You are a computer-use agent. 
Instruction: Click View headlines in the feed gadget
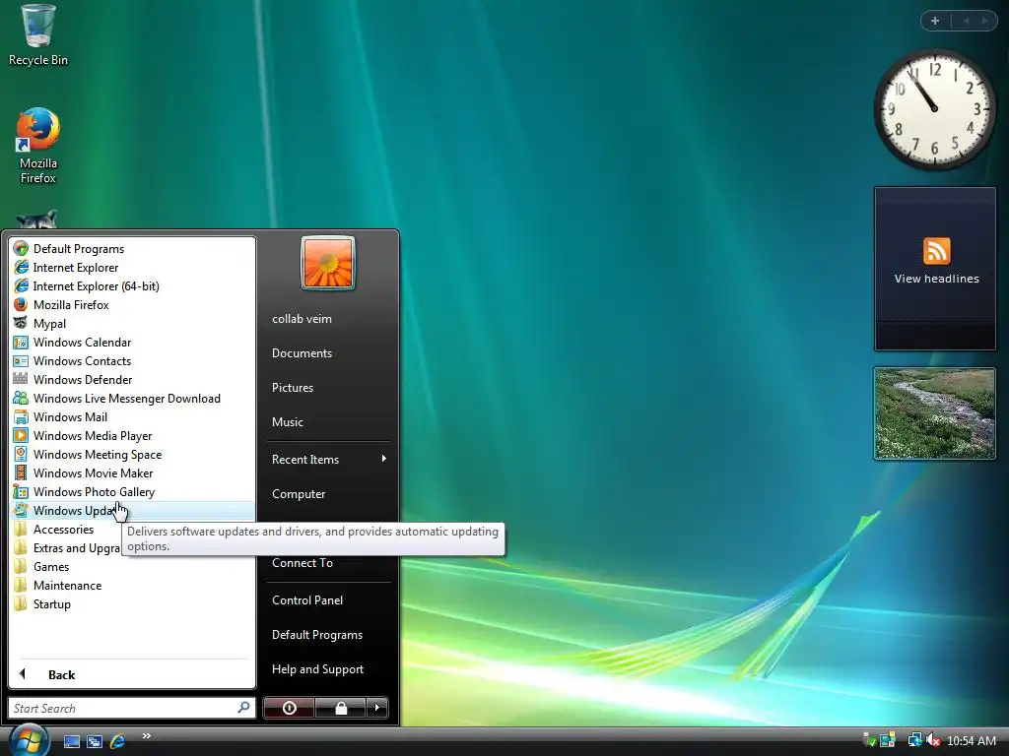click(x=936, y=279)
